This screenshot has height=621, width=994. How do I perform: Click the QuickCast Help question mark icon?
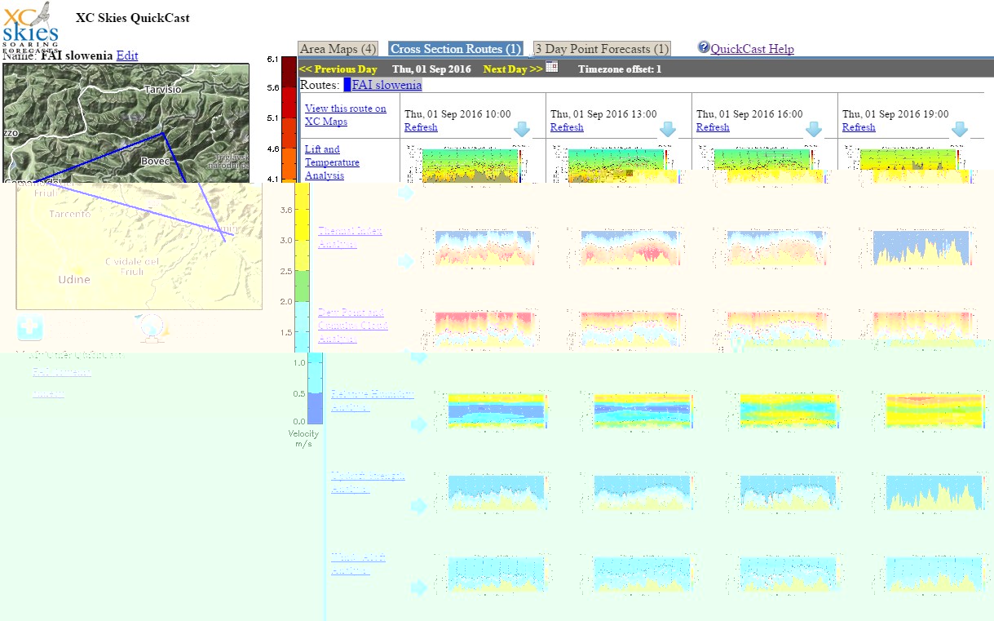point(704,47)
